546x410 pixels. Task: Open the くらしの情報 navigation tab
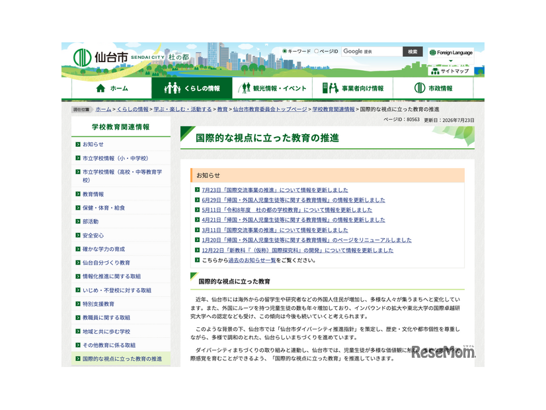click(x=192, y=89)
